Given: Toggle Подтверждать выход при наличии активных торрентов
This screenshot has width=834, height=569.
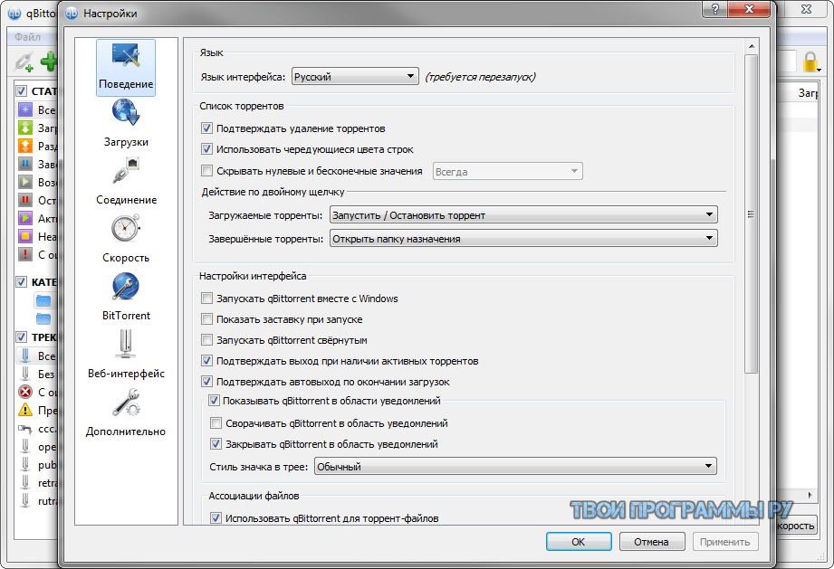Looking at the screenshot, I should (206, 361).
